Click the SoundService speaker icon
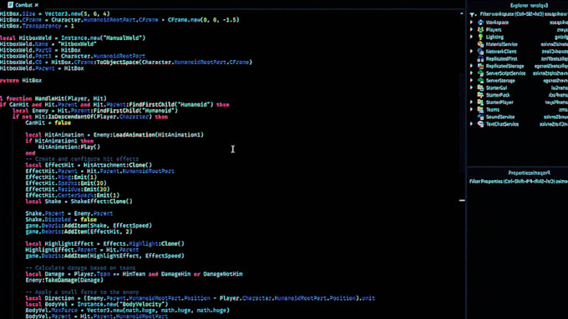Viewport: 568px width, 319px height. [480, 117]
